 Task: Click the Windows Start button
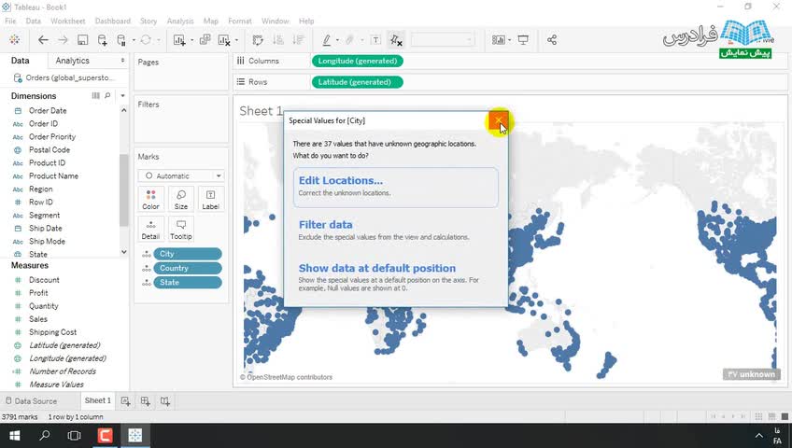coord(15,435)
